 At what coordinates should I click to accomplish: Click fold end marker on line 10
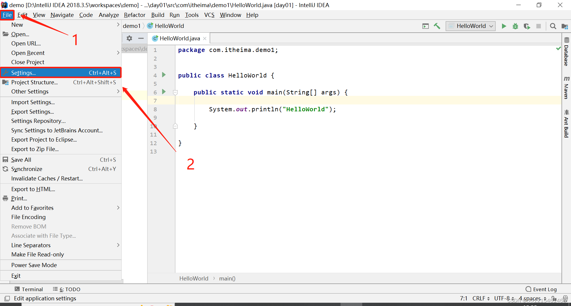(x=175, y=126)
